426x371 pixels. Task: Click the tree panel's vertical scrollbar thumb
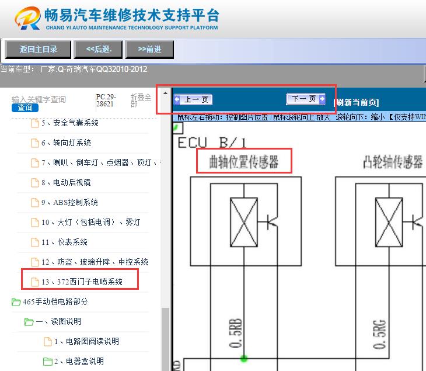[x=165, y=339]
